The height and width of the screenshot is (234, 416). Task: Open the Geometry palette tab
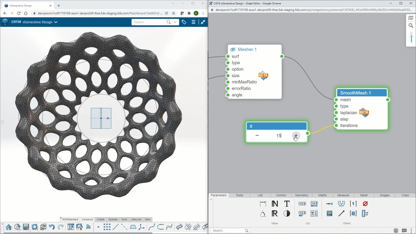[302, 195]
